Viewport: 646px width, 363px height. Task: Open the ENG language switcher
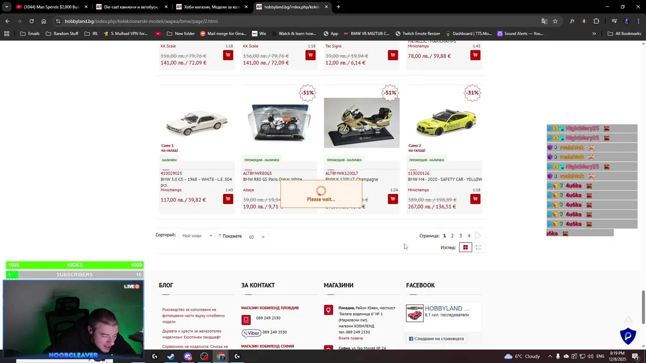point(601,356)
